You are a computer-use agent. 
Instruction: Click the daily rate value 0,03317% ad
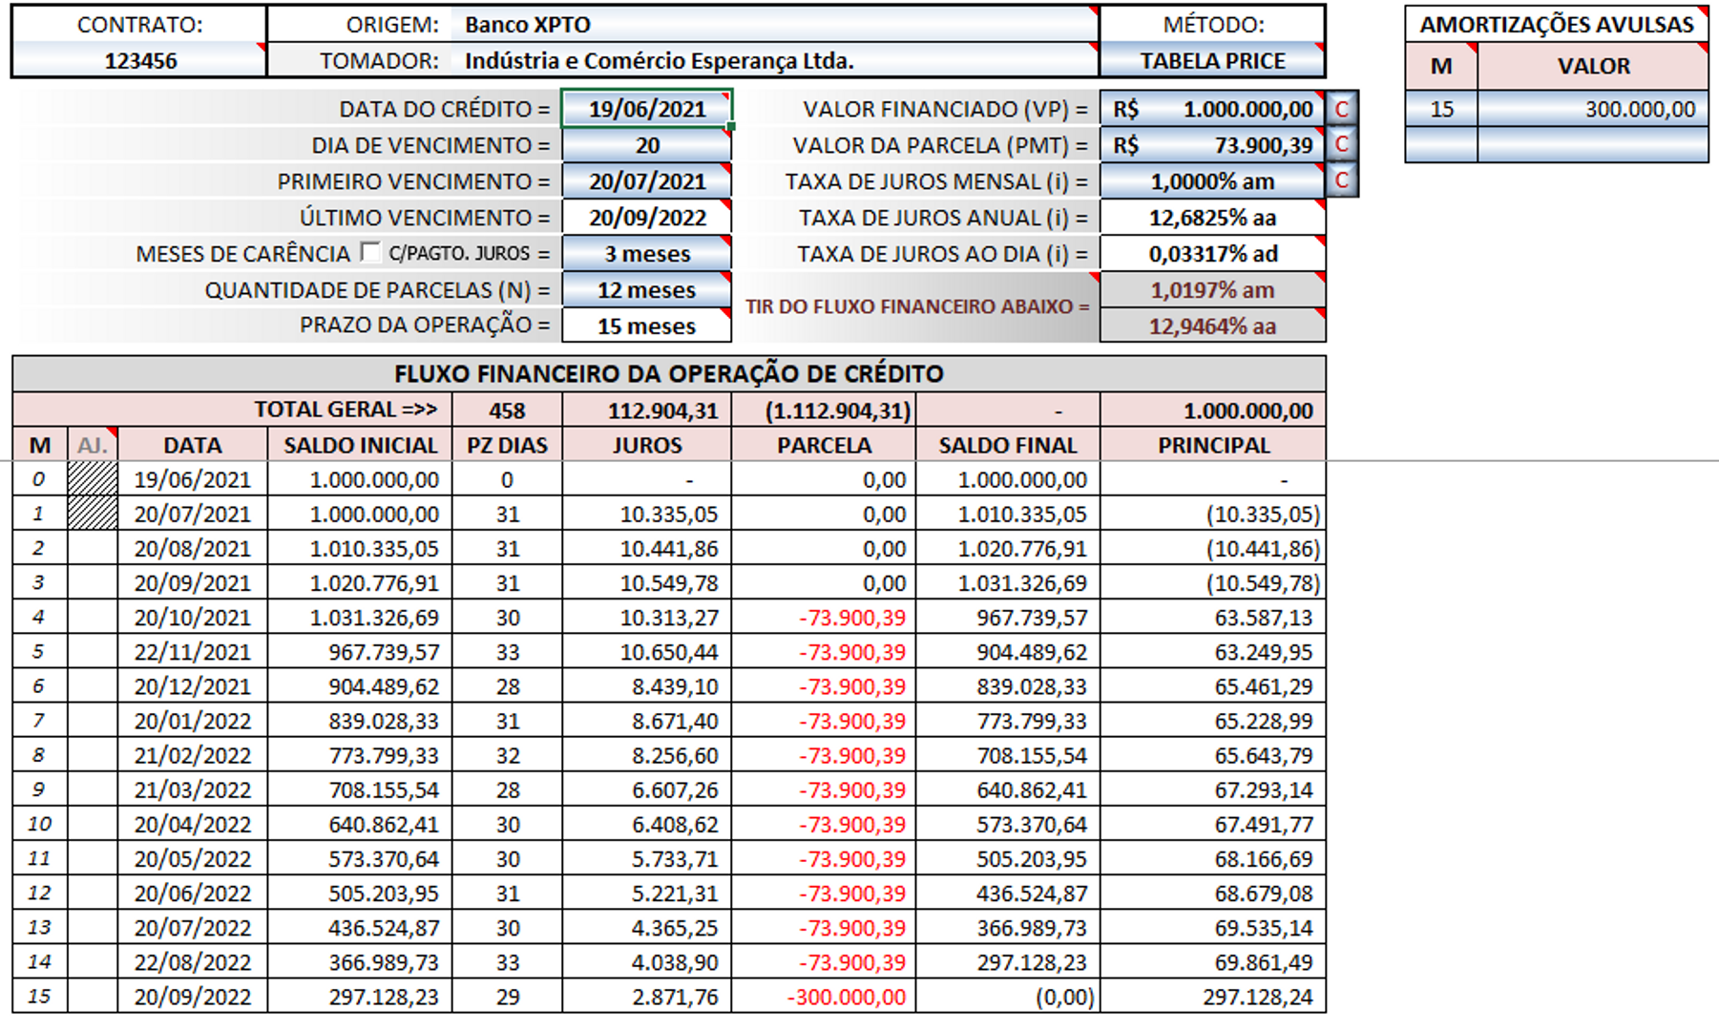[1213, 254]
